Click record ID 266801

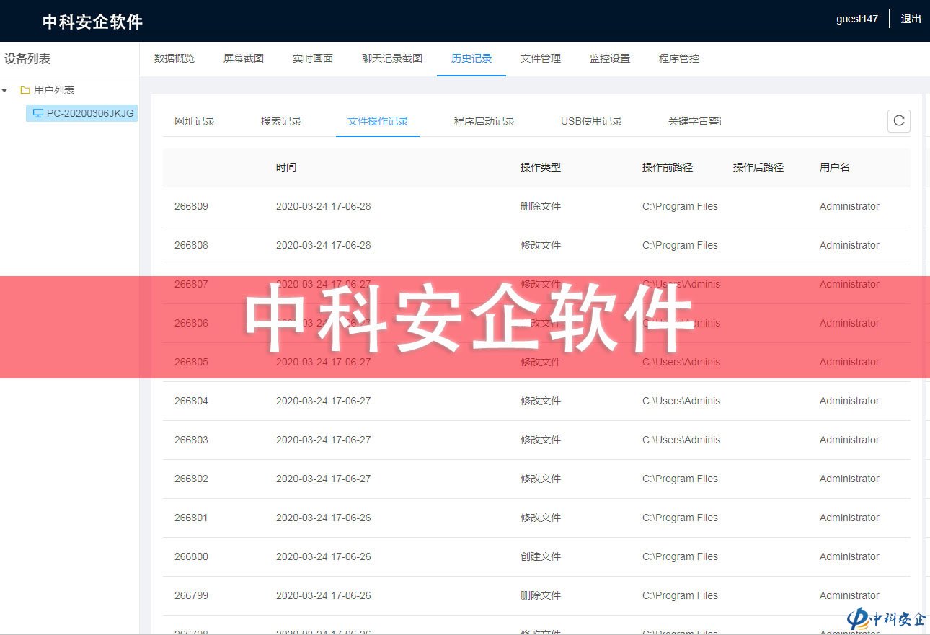point(191,518)
